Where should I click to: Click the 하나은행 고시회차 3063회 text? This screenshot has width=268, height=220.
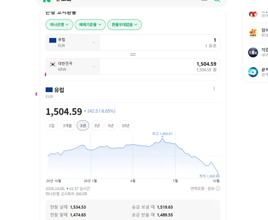66,194
